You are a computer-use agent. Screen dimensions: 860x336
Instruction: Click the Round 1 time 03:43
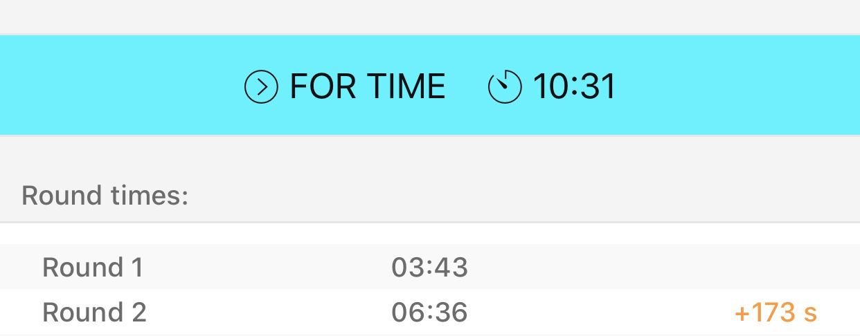click(x=429, y=267)
